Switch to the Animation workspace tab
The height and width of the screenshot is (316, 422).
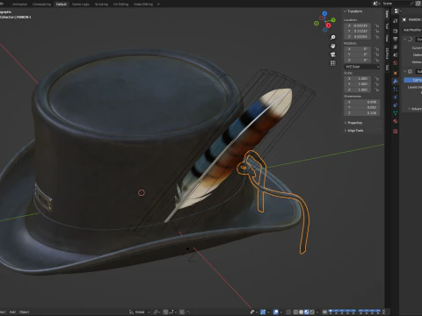tap(19, 4)
